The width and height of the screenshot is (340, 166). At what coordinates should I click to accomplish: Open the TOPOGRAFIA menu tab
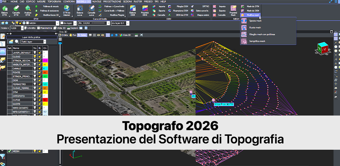tap(54, 2)
